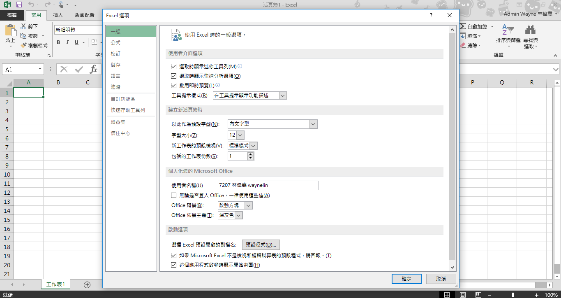
Task: Click the 預設程式(D)... button
Action: pos(261,245)
